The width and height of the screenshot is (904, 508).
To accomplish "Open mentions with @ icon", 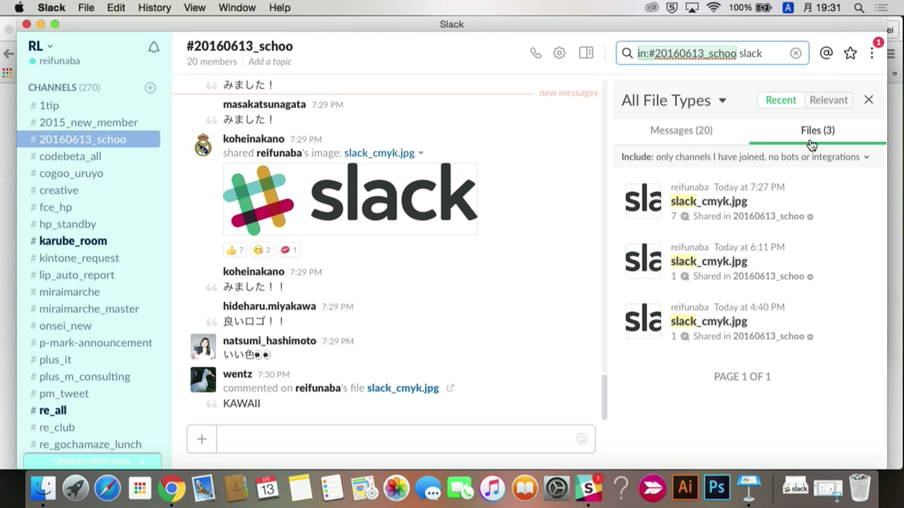I will (826, 53).
